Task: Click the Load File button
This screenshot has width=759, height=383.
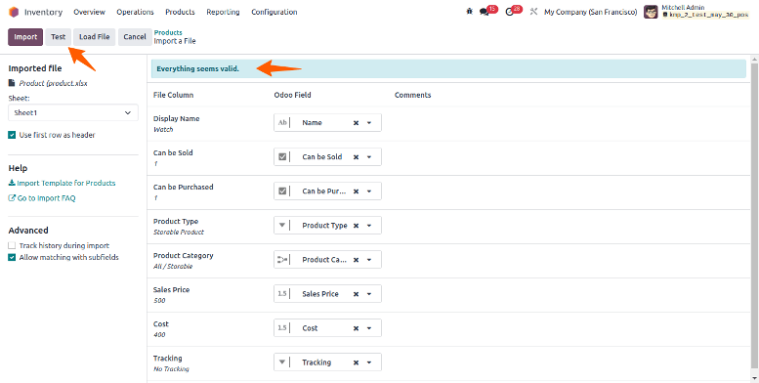Action: click(x=95, y=37)
